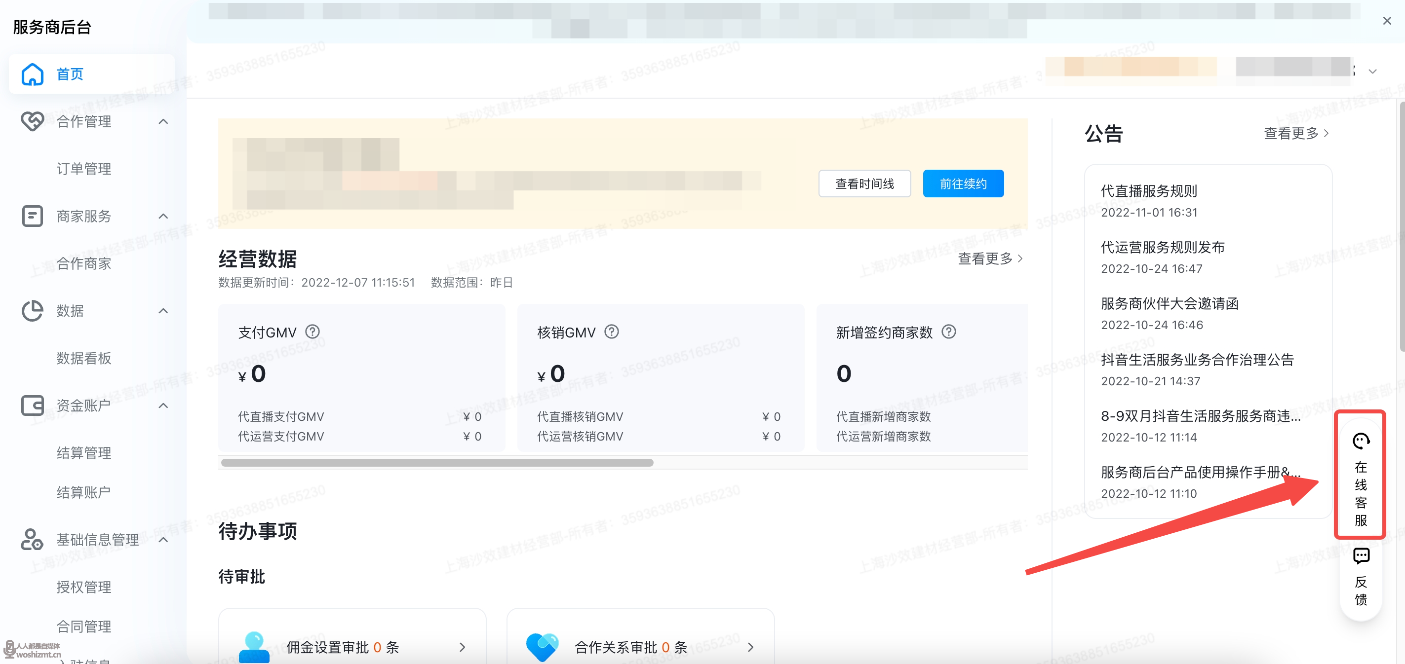
Task: Click the 合作管理 heart icon
Action: [32, 121]
